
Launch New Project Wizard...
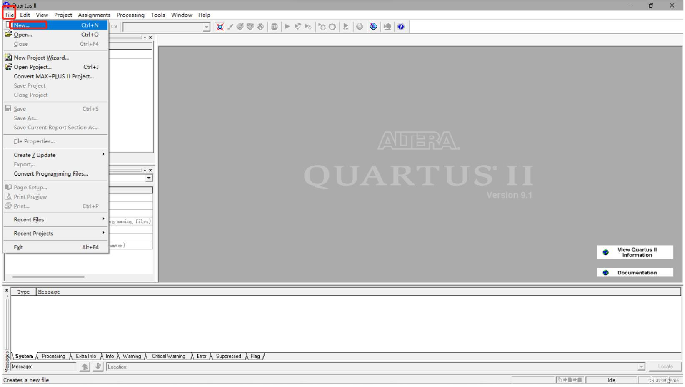55,58
